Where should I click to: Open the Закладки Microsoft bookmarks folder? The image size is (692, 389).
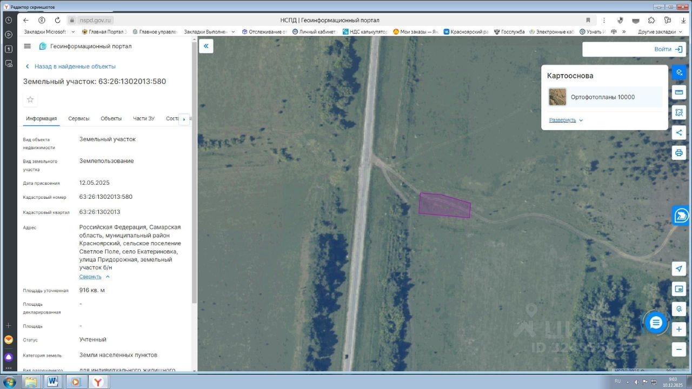[49, 32]
